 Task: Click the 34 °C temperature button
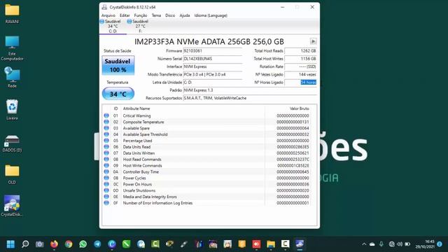click(x=118, y=94)
